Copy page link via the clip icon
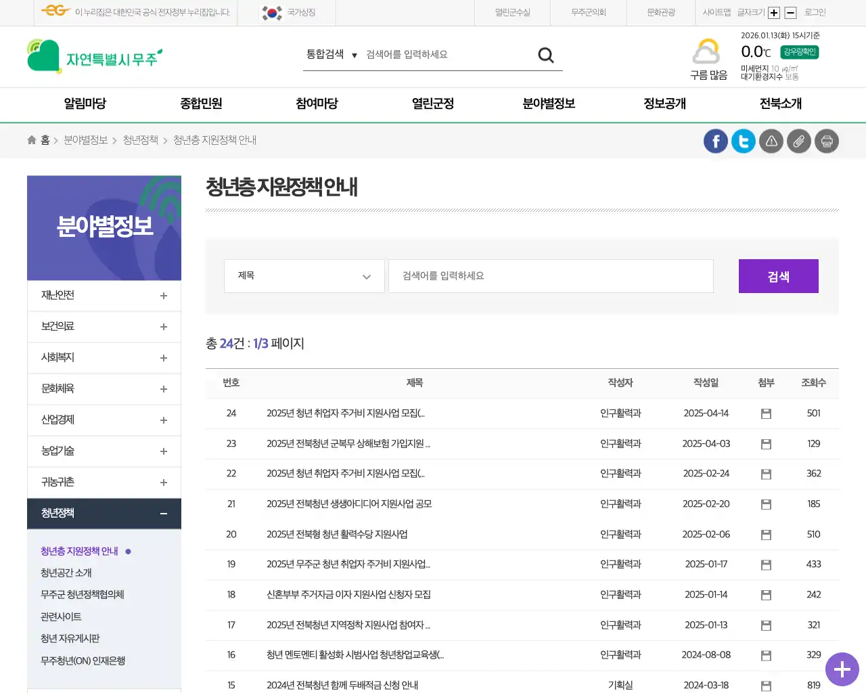Viewport: 866px width, 693px height. [798, 141]
